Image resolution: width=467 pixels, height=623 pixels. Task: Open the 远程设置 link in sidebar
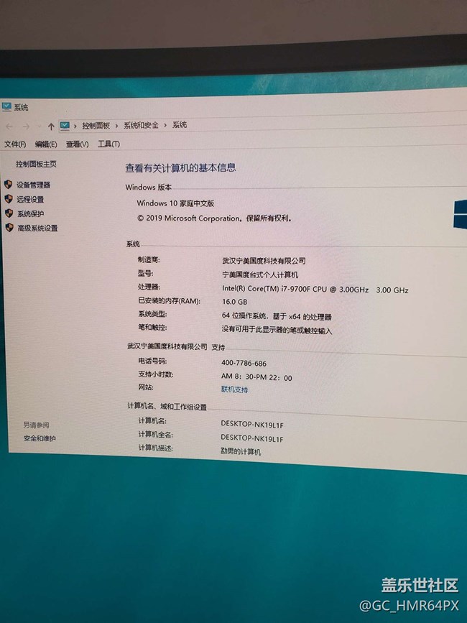pos(31,199)
